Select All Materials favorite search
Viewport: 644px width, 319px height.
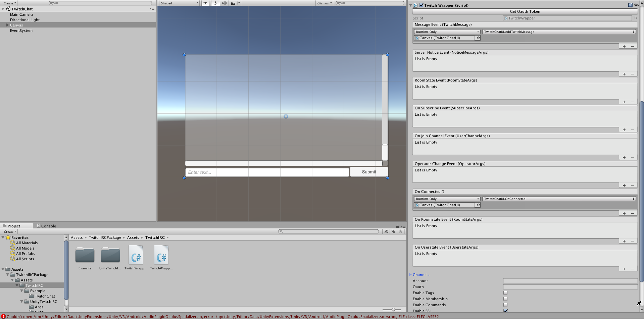point(27,243)
